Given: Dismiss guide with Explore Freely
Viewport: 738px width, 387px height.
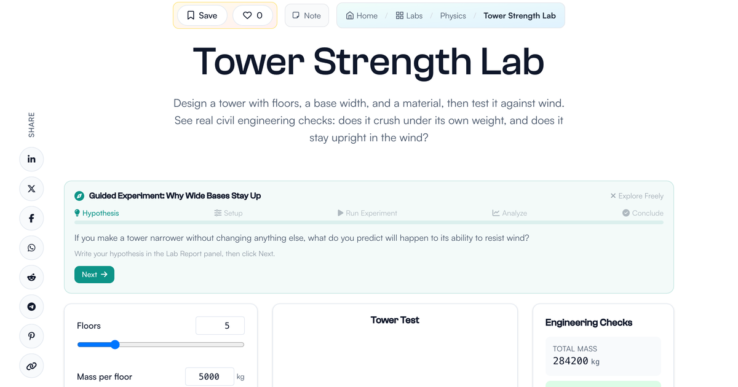Looking at the screenshot, I should (x=637, y=196).
